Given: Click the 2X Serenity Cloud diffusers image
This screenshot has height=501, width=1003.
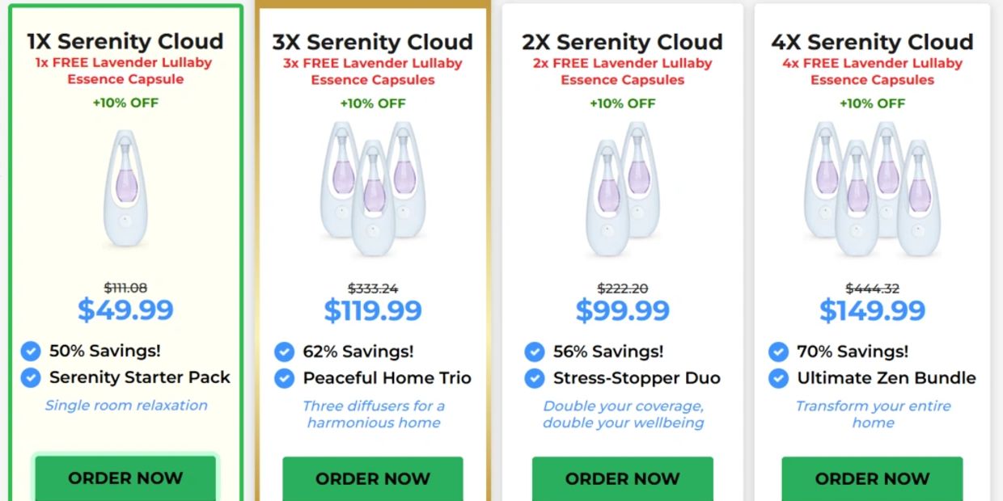Looking at the screenshot, I should (623, 188).
